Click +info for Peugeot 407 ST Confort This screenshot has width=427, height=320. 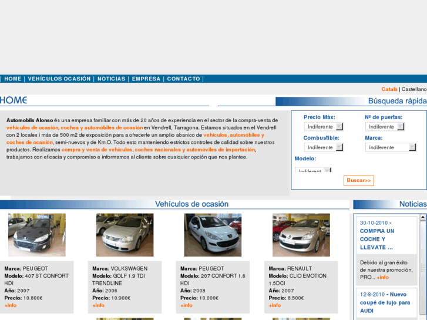pos(11,305)
